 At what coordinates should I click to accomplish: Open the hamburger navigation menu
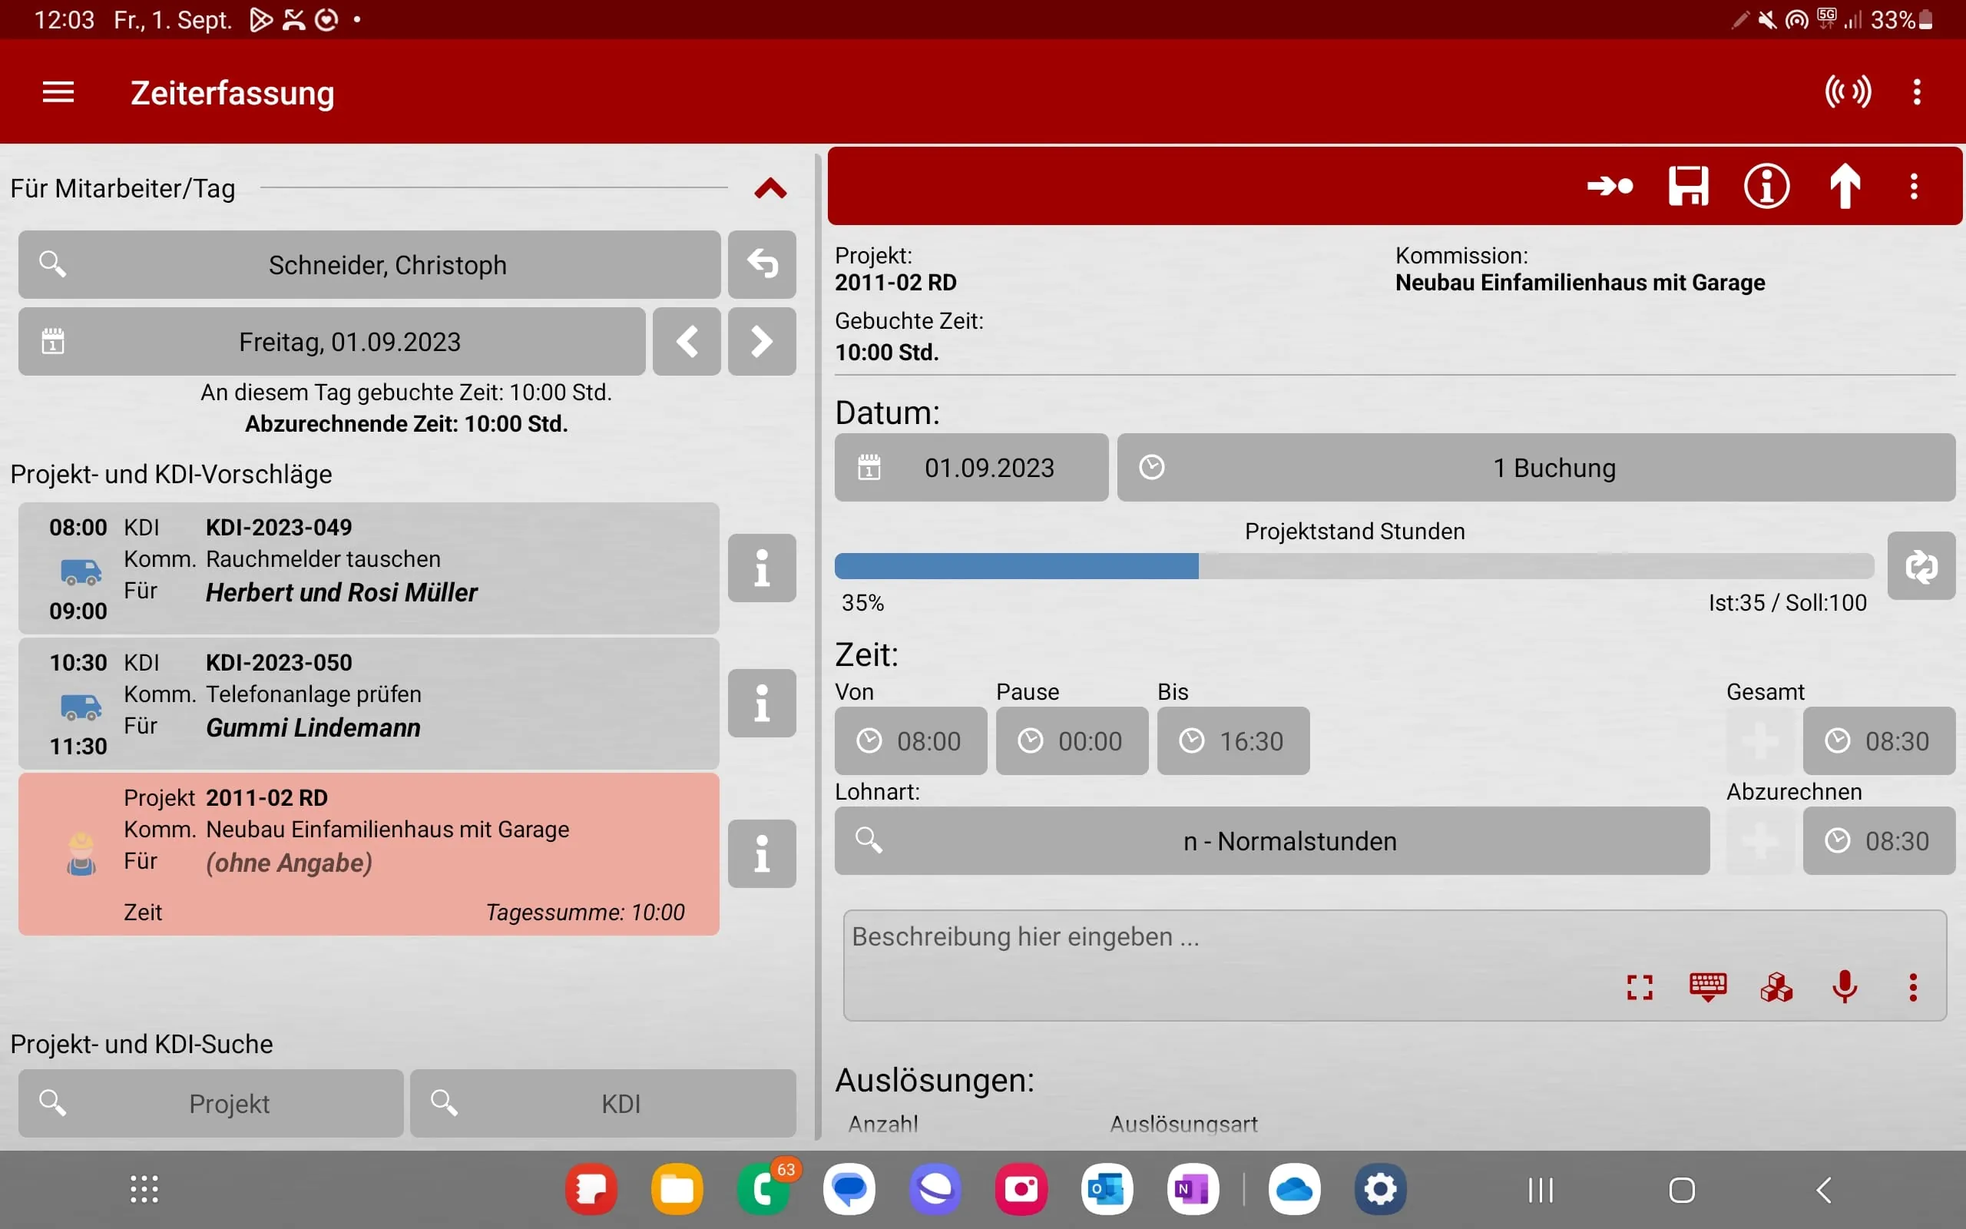click(58, 92)
